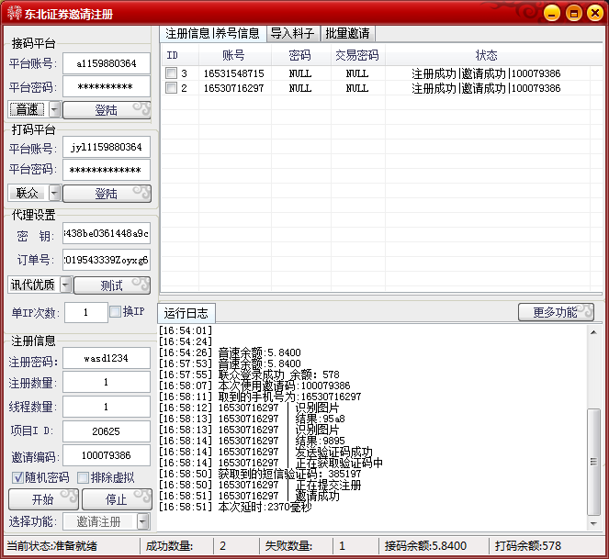Focus the 打码平台 password field
The height and width of the screenshot is (559, 609).
pos(107,170)
